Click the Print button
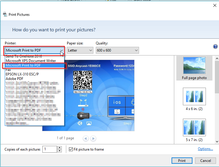This screenshot has width=219, height=167. (182, 160)
